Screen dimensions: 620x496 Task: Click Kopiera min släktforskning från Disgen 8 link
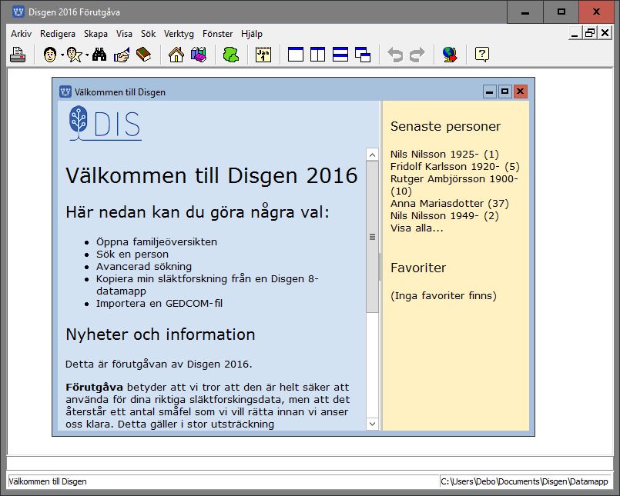point(207,285)
